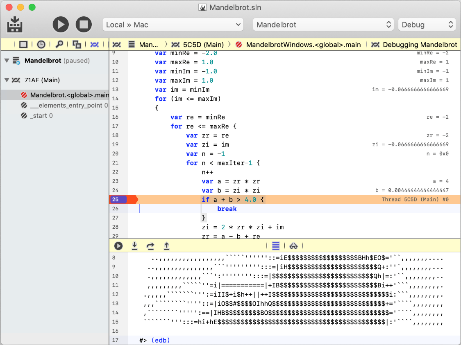Click the gray icon beside _start
The width and height of the screenshot is (461, 345).
tap(24, 116)
